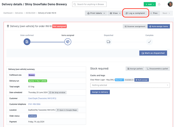Click the total weight value 57.5 kg
Viewport: 174px width, 127px height.
coord(31,87)
